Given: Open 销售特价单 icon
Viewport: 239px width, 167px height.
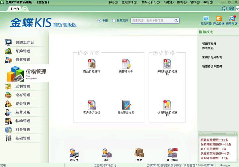Looking at the screenshot, I should click(x=126, y=64).
